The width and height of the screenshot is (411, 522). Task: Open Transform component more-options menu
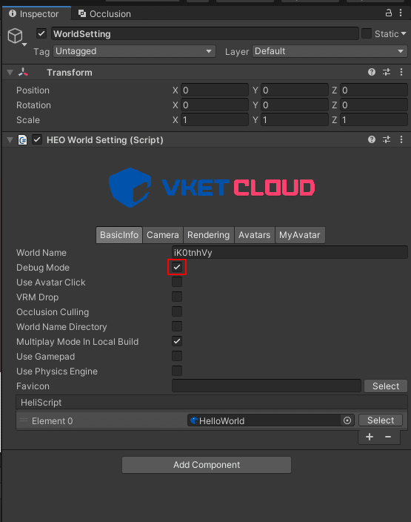401,72
